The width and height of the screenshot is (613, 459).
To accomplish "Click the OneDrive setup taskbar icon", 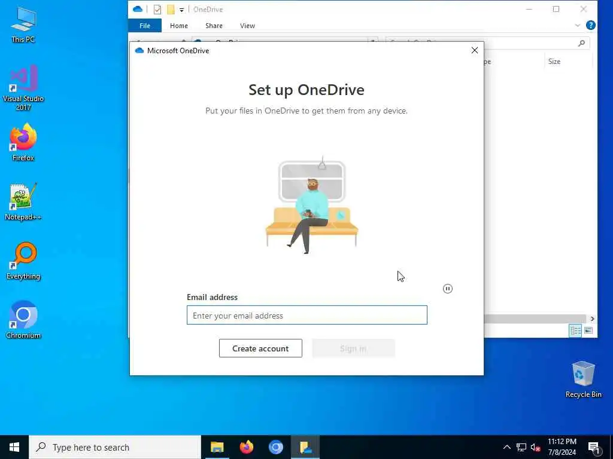I will tap(305, 447).
